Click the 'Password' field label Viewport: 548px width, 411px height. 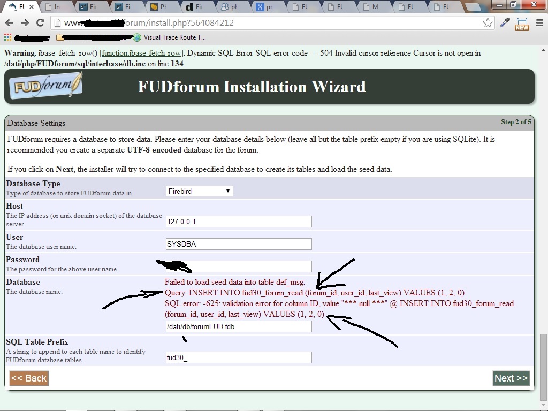coord(22,260)
